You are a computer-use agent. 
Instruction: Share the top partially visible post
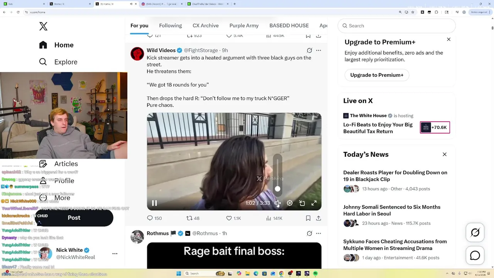[x=318, y=36]
